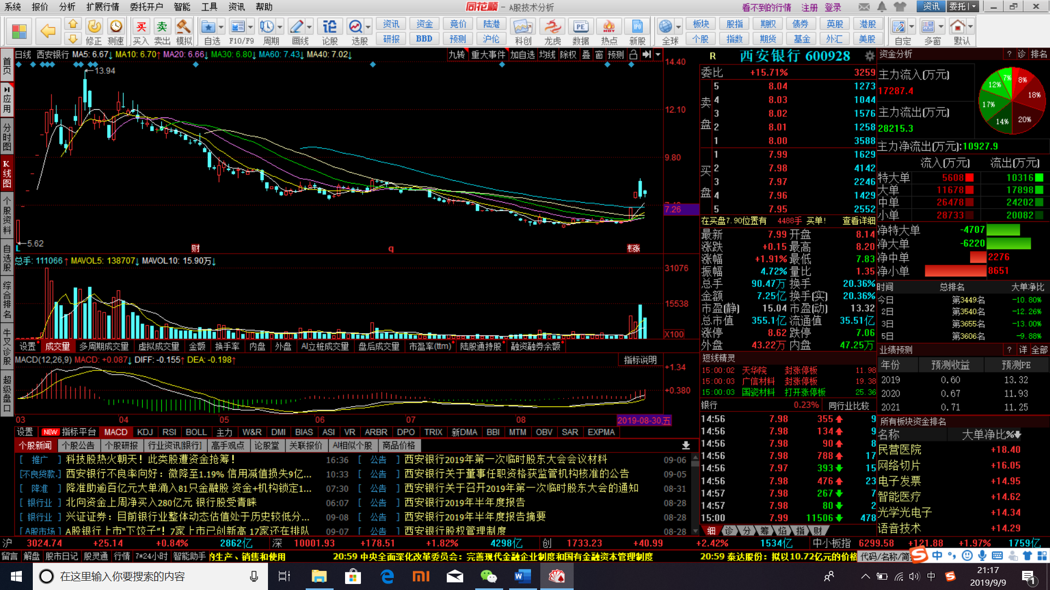Open the 数据 PE data icon
This screenshot has width=1050, height=590.
[581, 32]
